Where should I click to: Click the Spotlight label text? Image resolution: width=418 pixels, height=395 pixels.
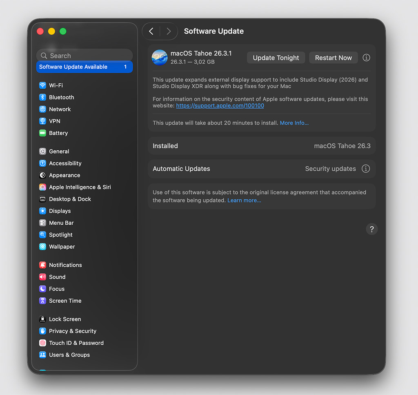[x=61, y=235]
